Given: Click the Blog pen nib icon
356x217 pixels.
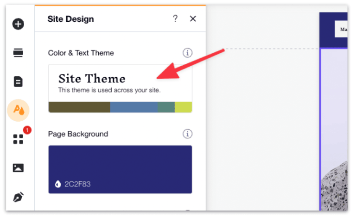Looking at the screenshot, I should pyautogui.click(x=18, y=197).
